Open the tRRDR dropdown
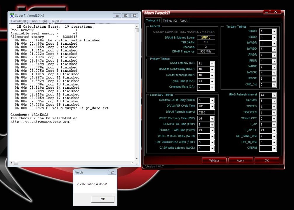Viewport: 294px width, 210px height. pyautogui.click(x=274, y=32)
